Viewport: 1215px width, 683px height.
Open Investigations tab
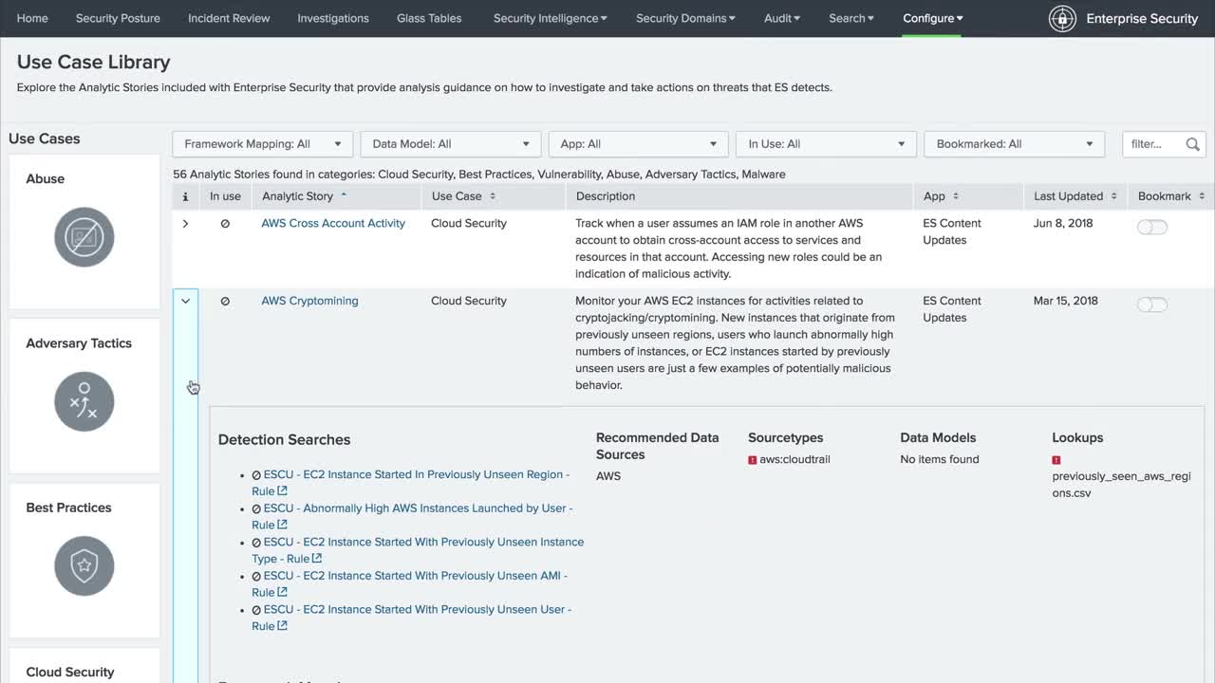pyautogui.click(x=333, y=18)
